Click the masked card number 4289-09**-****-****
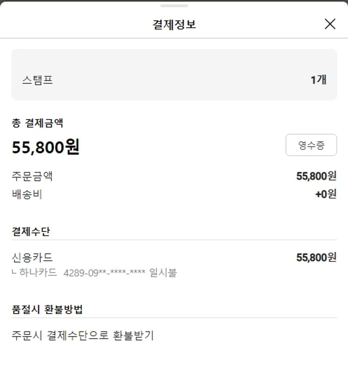The height and width of the screenshot is (377, 348). [x=104, y=273]
